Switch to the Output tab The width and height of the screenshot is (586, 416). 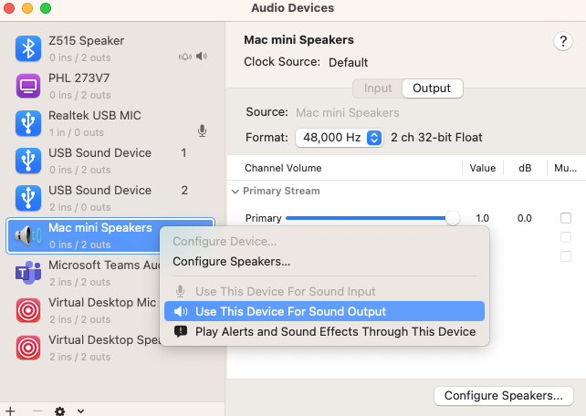[x=432, y=88]
